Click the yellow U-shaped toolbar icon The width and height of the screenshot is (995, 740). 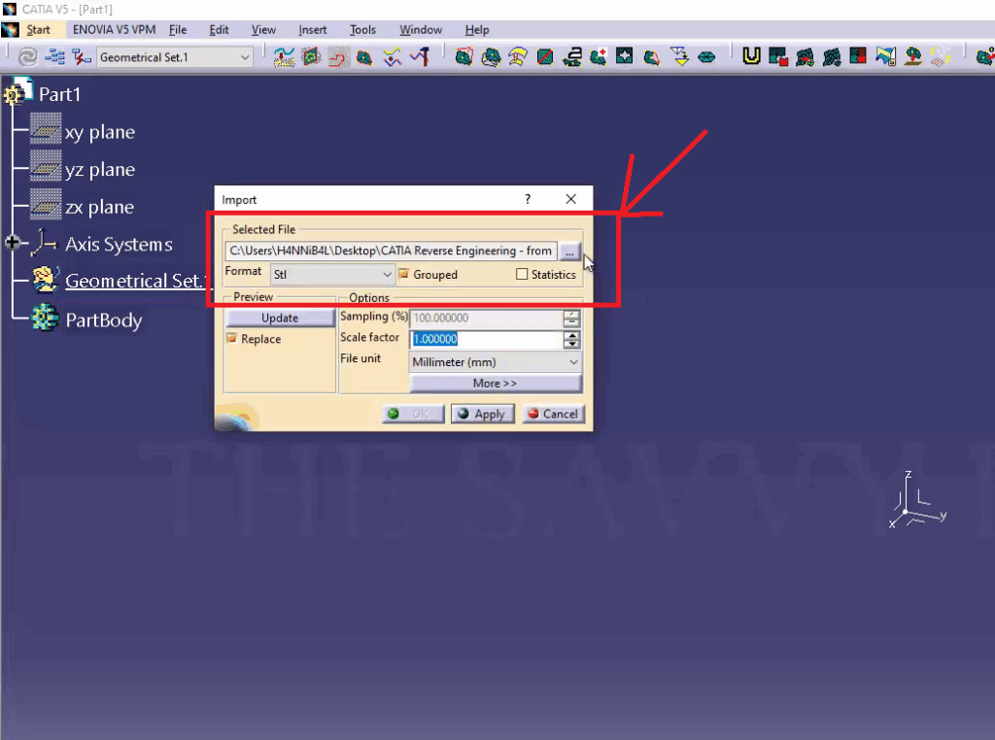[x=751, y=57]
